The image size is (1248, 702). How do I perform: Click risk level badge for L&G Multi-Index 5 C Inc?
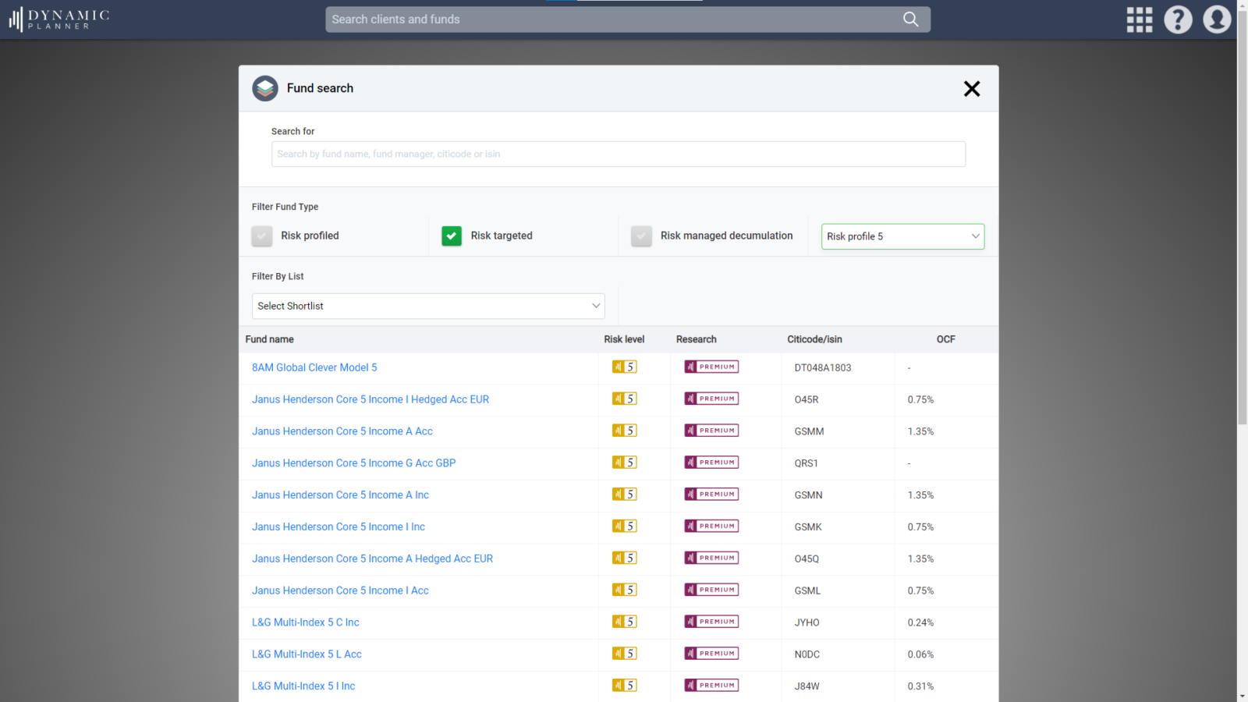(625, 622)
